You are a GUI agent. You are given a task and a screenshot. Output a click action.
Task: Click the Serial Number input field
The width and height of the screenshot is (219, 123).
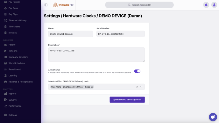pyautogui.click(x=121, y=34)
